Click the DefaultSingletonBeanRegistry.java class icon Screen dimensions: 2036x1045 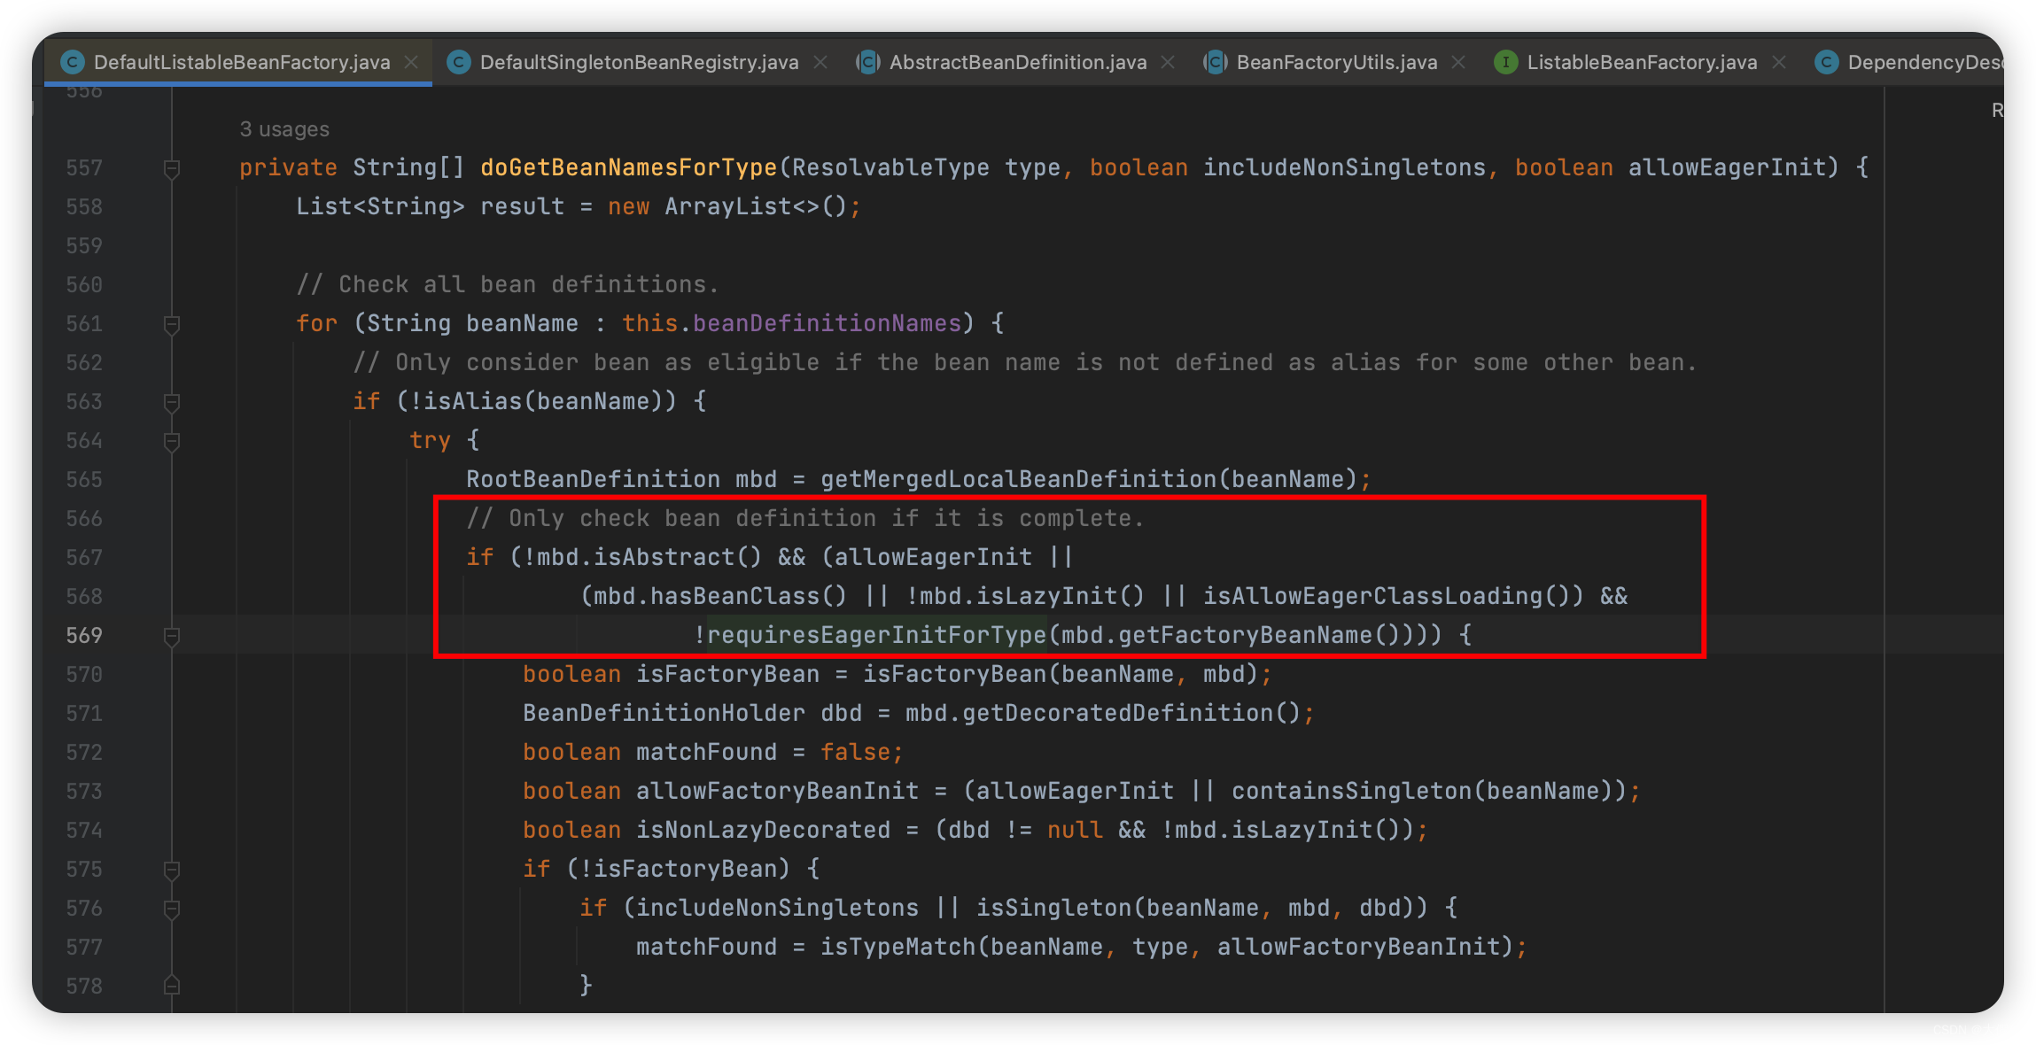pos(458,62)
